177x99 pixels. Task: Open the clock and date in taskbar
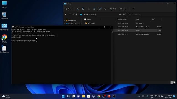pos(168,96)
